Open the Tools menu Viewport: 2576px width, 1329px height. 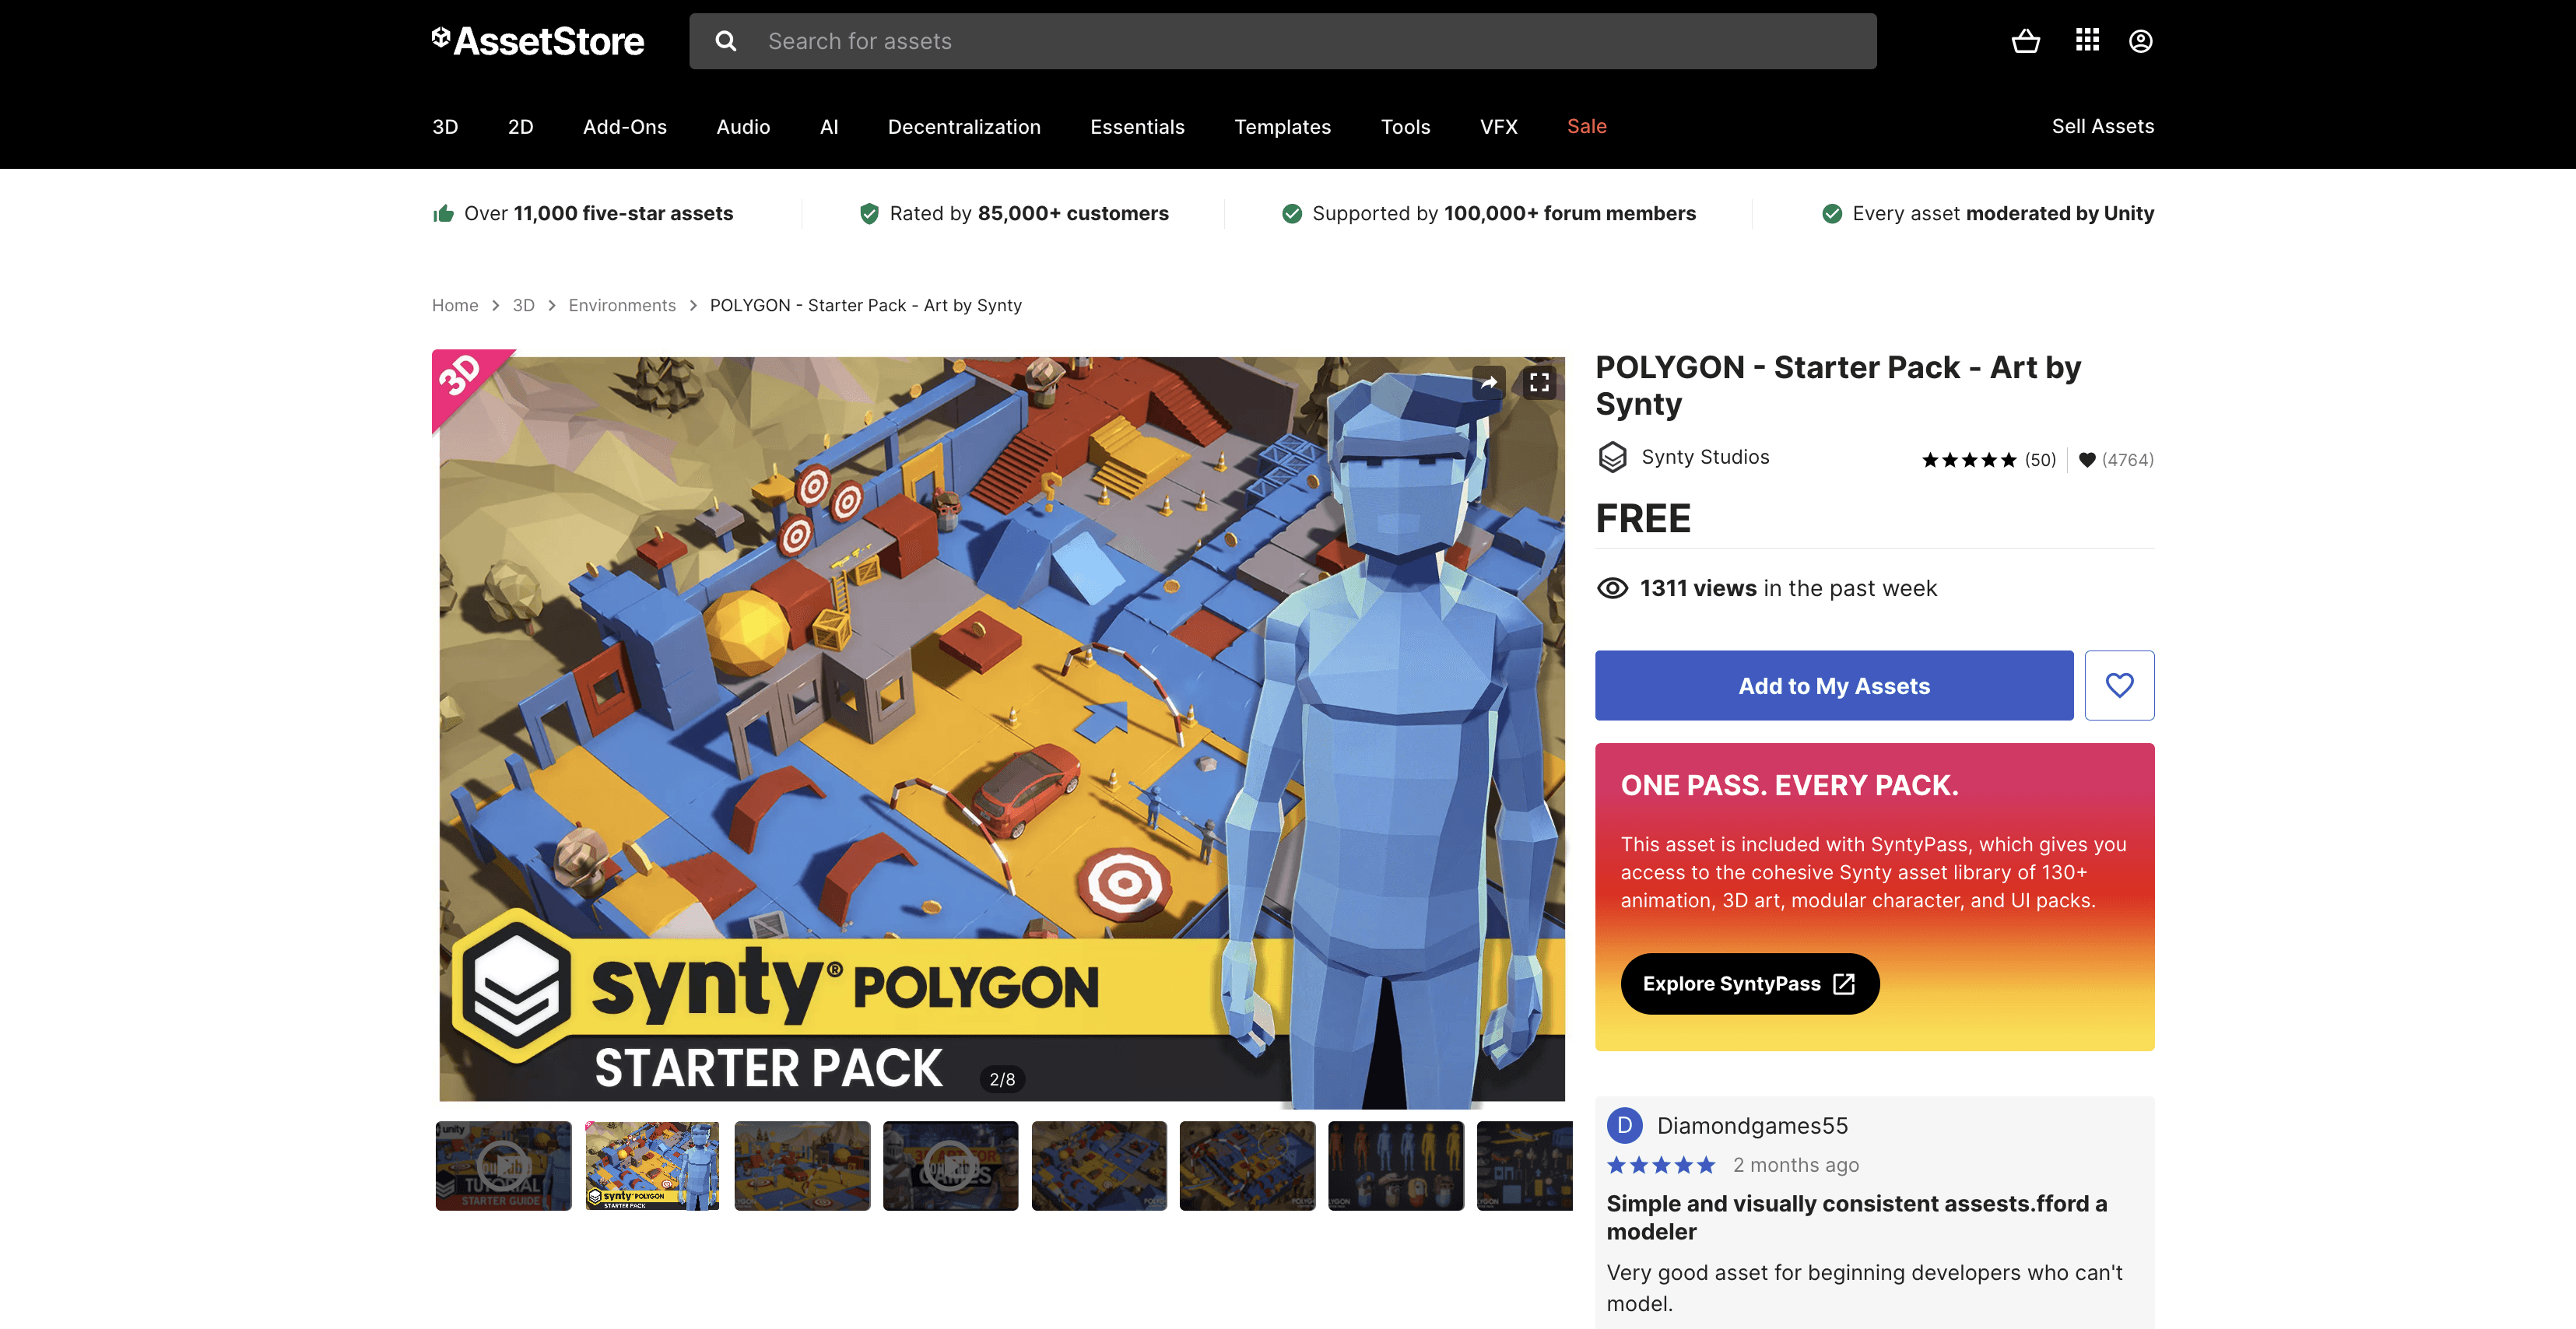[x=1405, y=127]
